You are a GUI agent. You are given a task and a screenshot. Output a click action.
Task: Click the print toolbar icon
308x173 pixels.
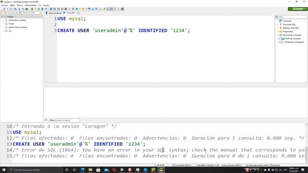pyautogui.click(x=26, y=9)
